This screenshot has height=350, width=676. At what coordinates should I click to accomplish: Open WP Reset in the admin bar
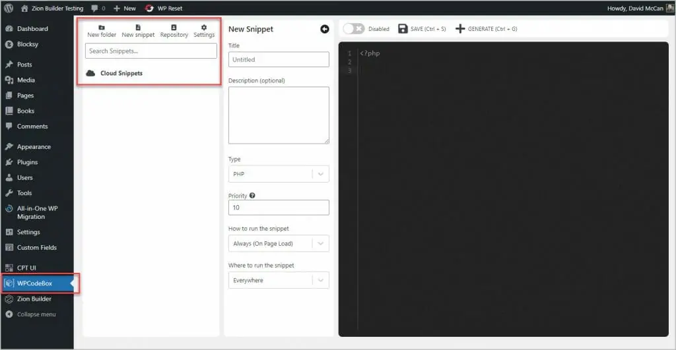[164, 8]
